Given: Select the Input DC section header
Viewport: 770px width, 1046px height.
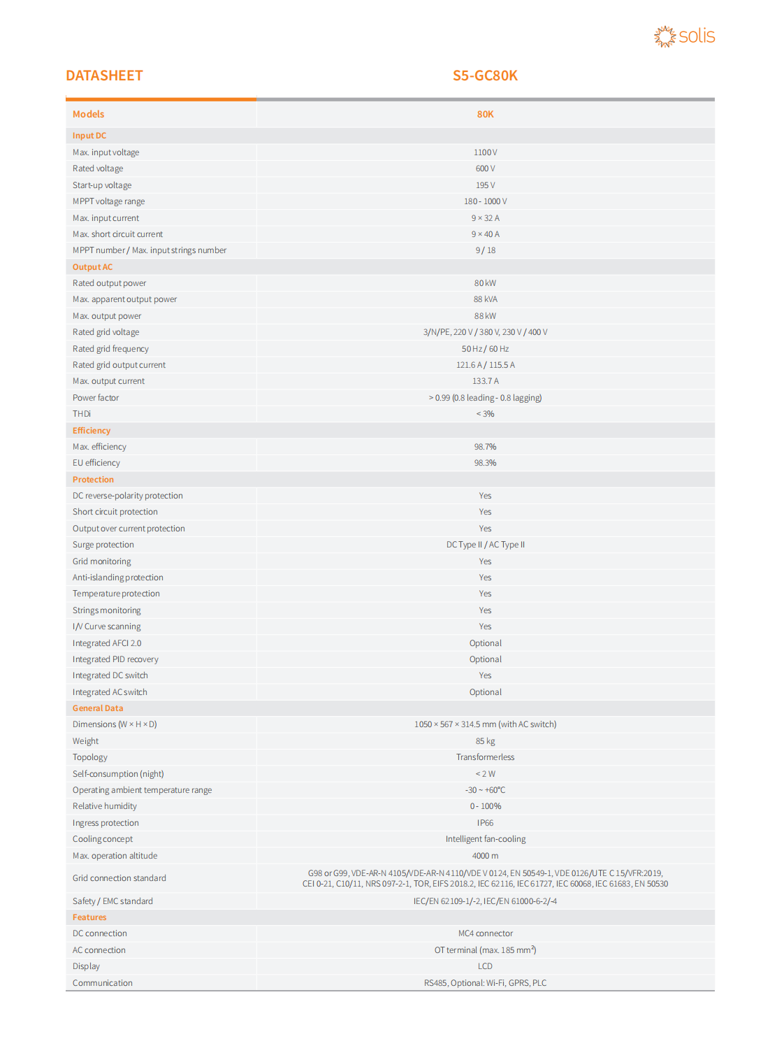Looking at the screenshot, I should (89, 136).
